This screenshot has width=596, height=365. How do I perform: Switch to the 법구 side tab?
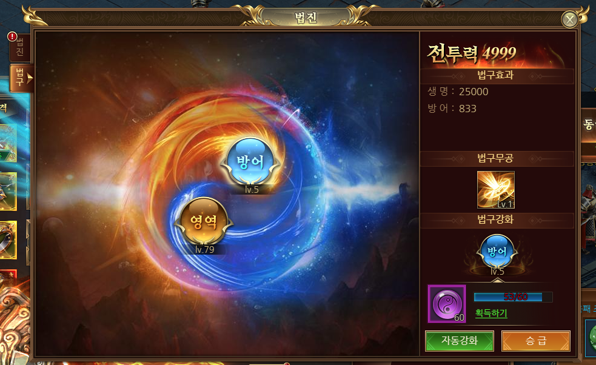pos(21,78)
